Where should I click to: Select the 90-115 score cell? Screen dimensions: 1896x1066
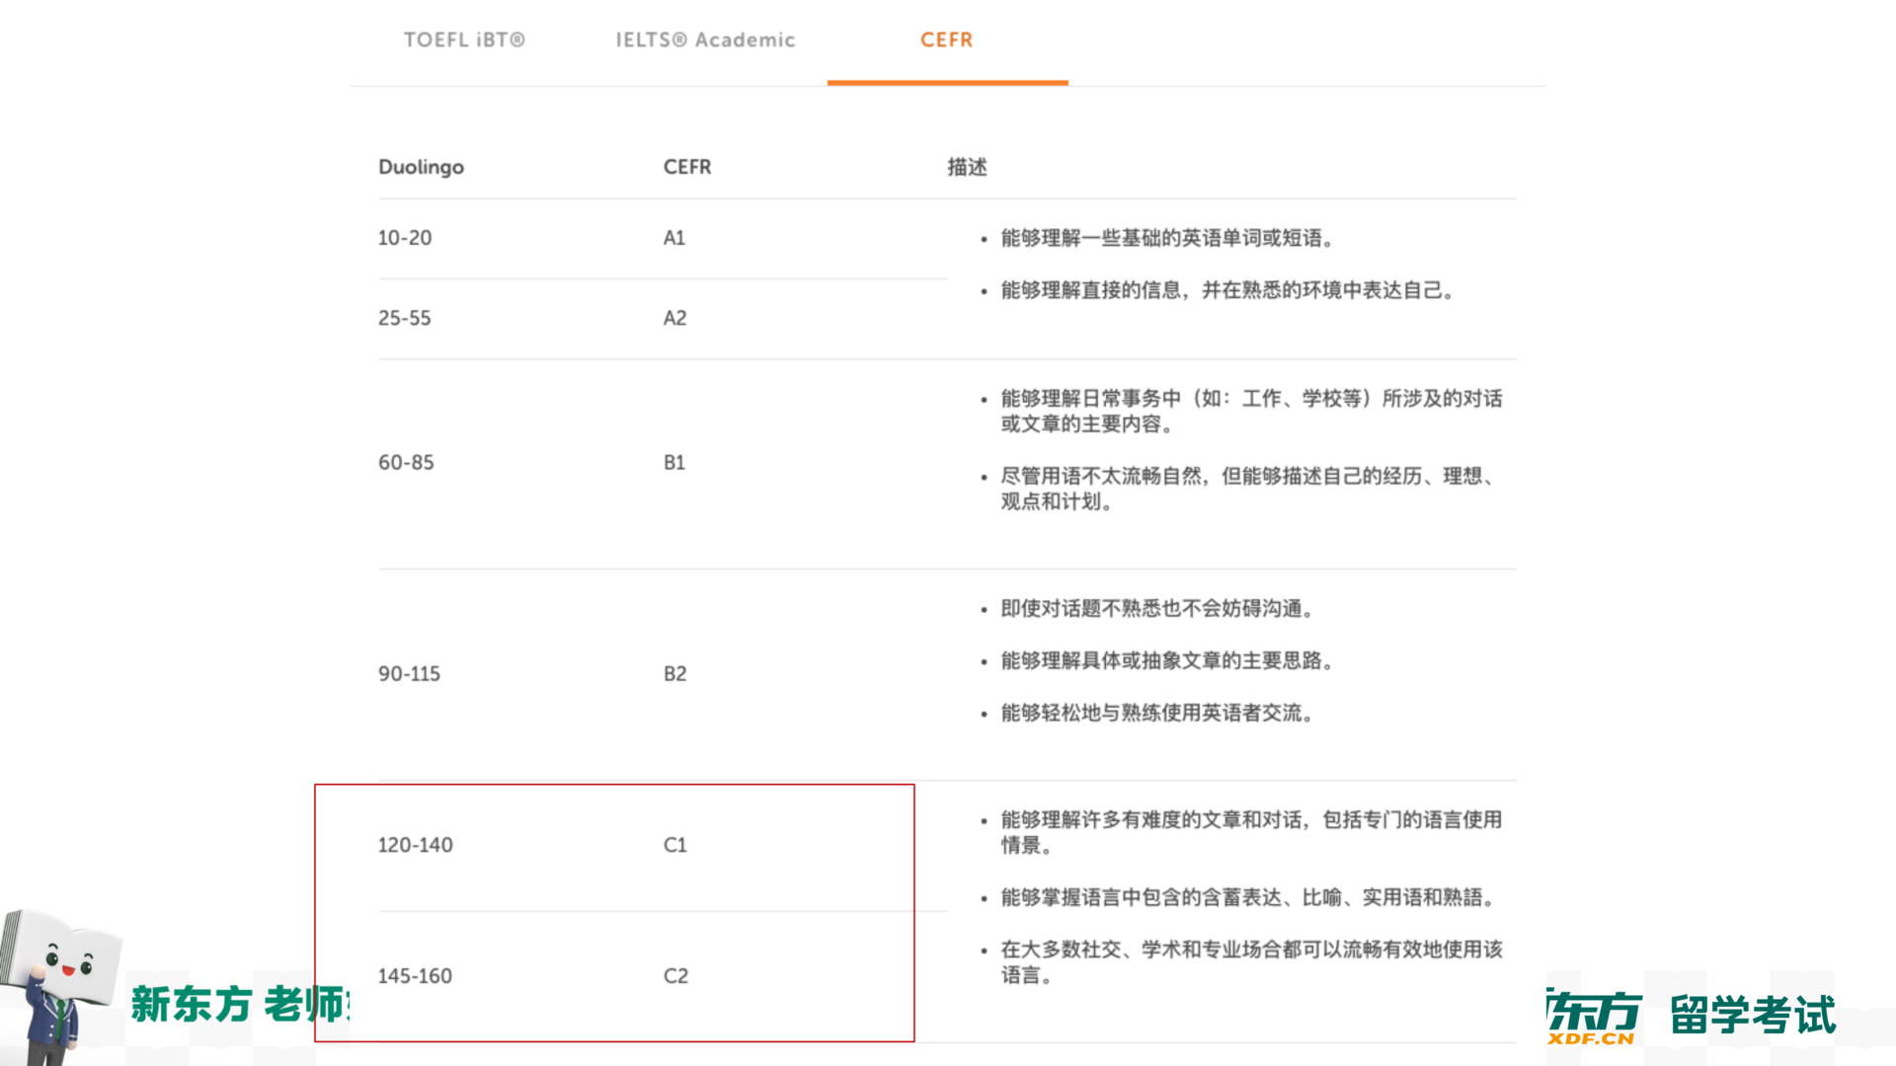[x=409, y=673]
